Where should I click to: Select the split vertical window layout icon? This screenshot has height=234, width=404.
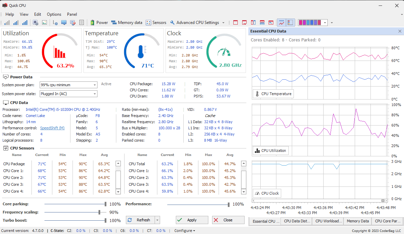tap(253, 22)
